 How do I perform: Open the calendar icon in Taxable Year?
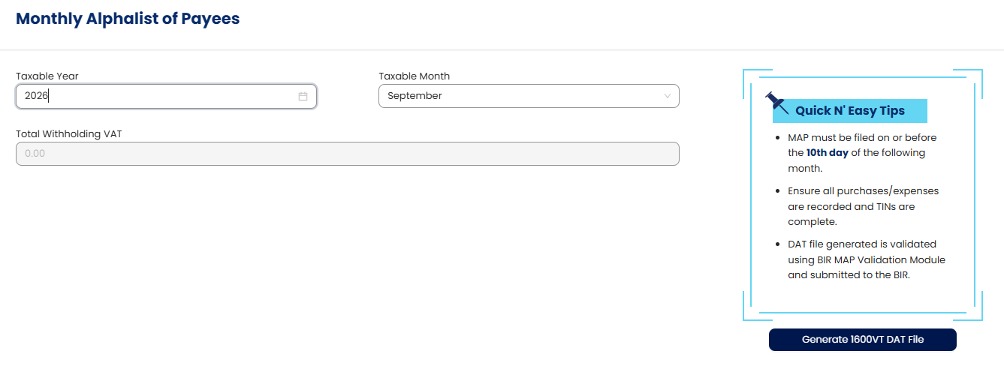(303, 96)
